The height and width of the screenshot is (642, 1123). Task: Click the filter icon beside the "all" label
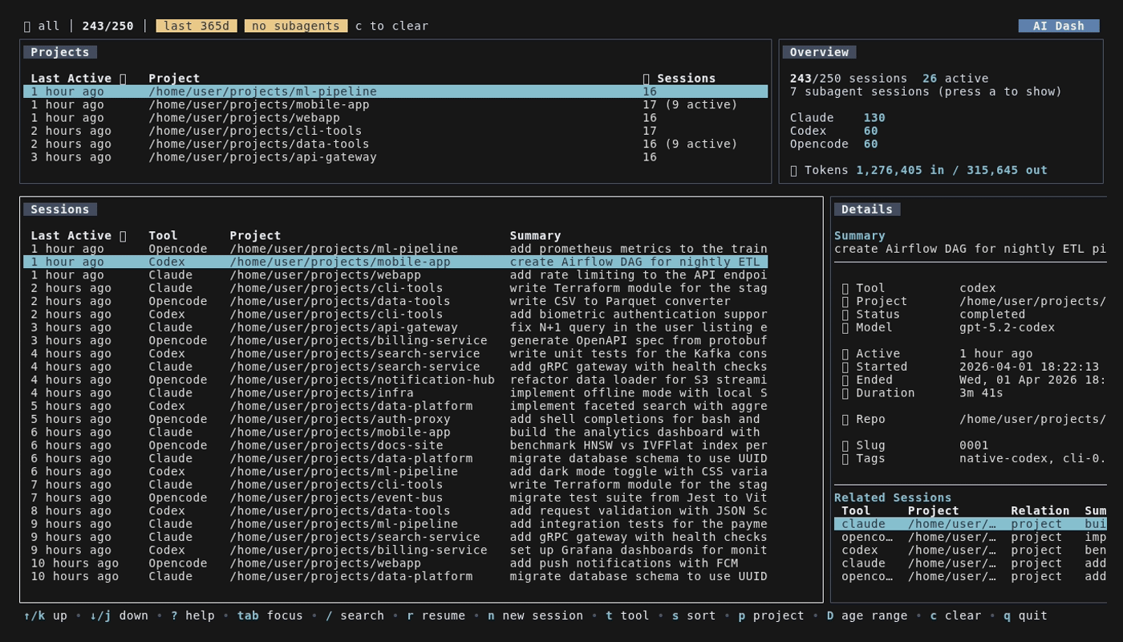(x=27, y=26)
